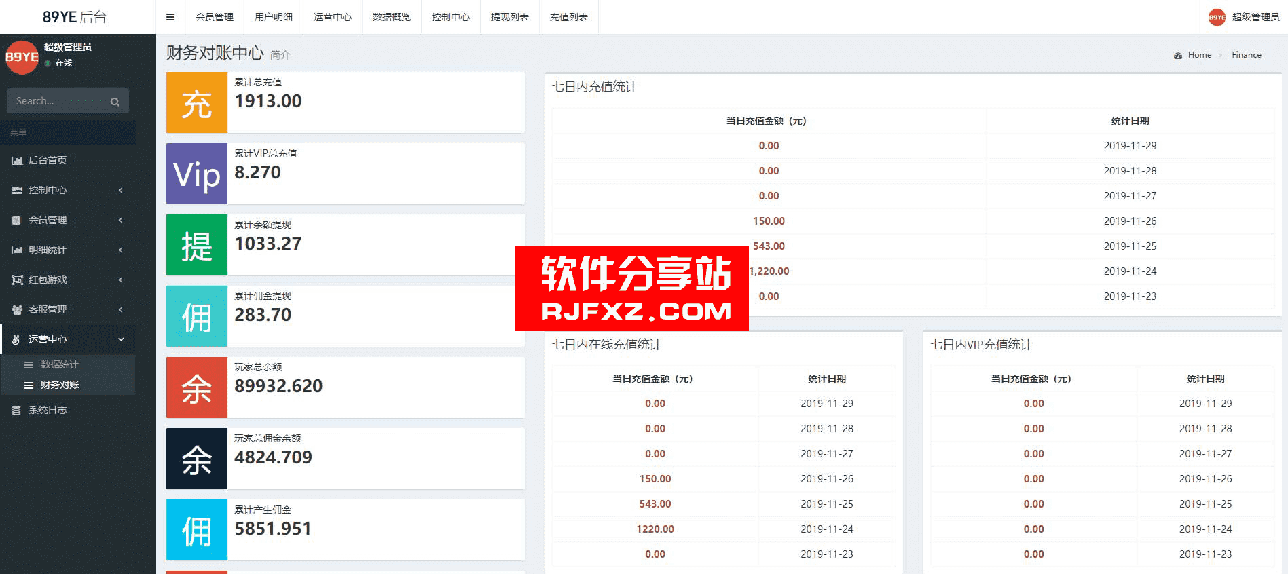The image size is (1288, 574).
Task: Expand the 会员管理 sidebar menu
Action: 68,220
